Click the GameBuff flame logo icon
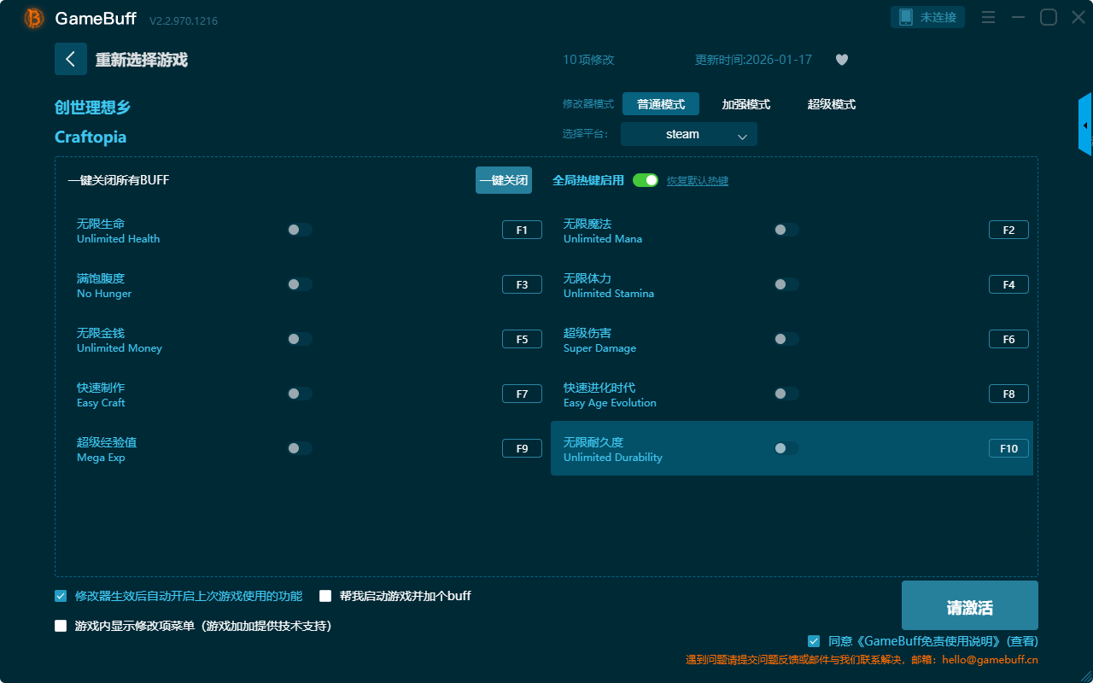This screenshot has width=1093, height=683. pyautogui.click(x=34, y=18)
